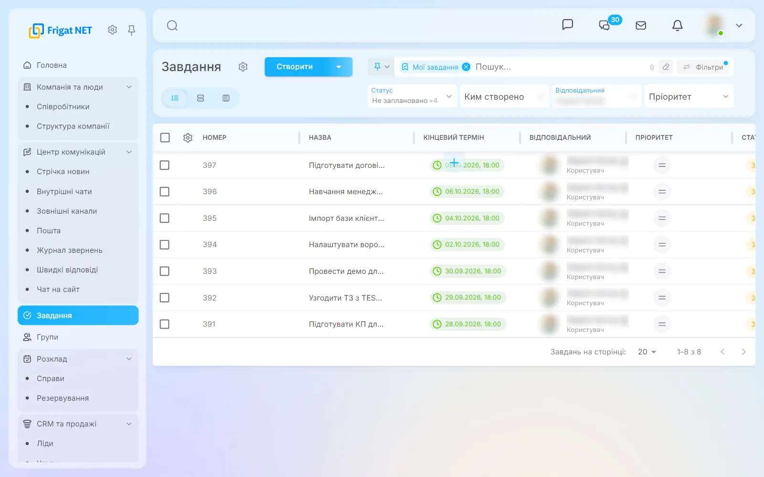Check the checkbox for task 397
Screen dimensions: 764x477
pos(165,165)
